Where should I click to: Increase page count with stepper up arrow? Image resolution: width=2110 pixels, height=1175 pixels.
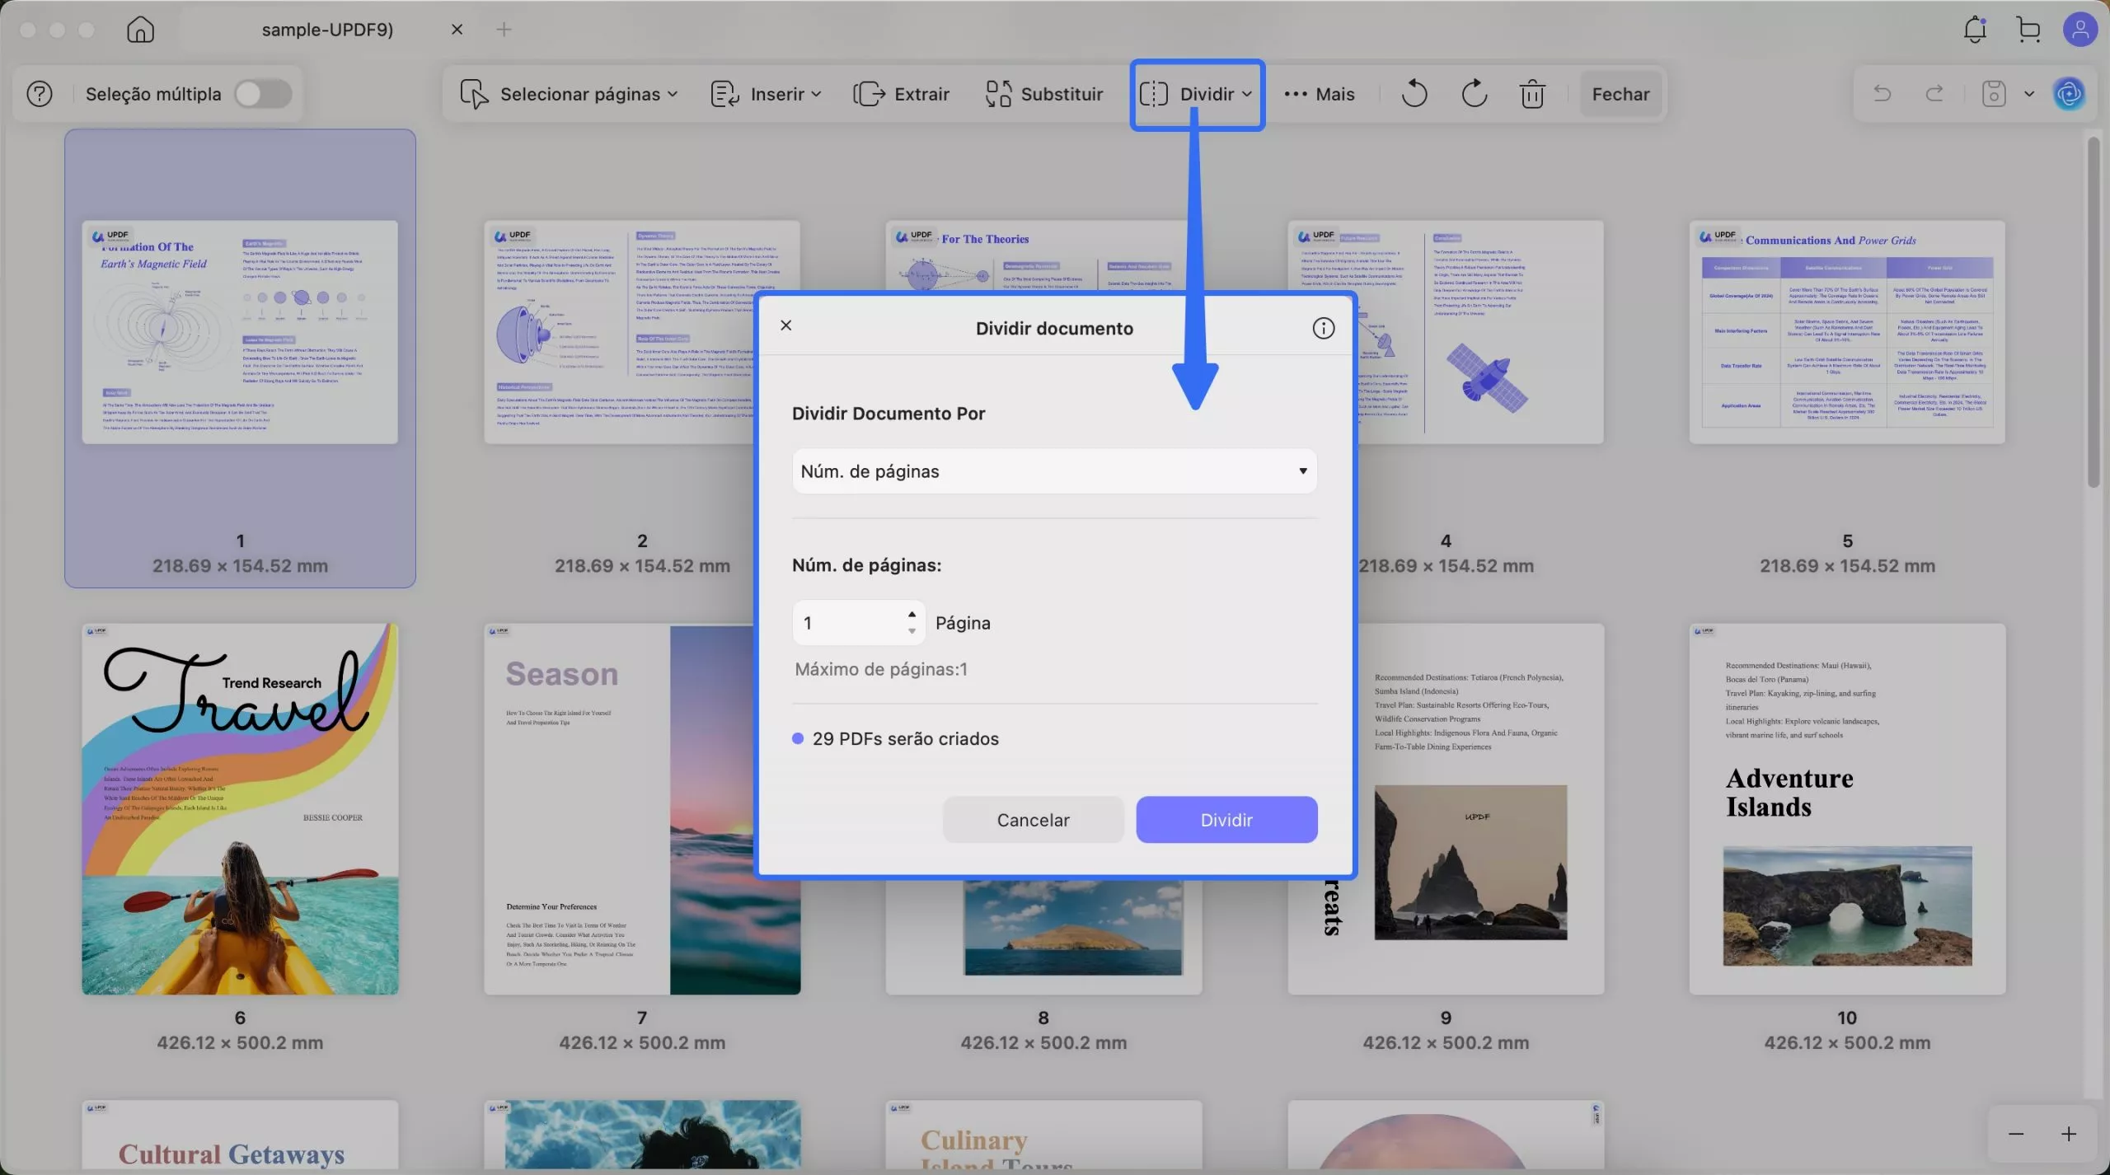click(x=912, y=614)
